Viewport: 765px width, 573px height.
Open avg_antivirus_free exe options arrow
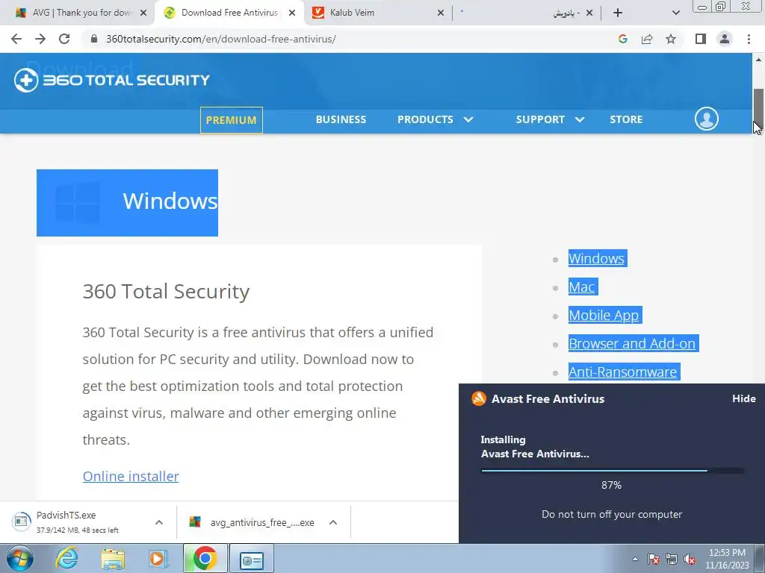point(333,522)
